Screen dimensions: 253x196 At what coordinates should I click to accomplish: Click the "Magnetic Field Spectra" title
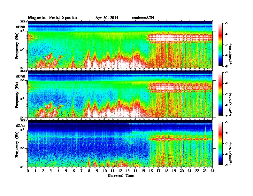[52, 18]
